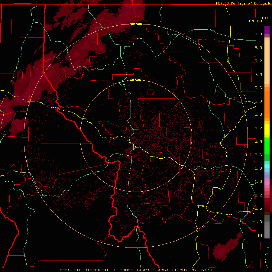
Task: Click the KMSX radar site identifier
Action: pyautogui.click(x=163, y=270)
